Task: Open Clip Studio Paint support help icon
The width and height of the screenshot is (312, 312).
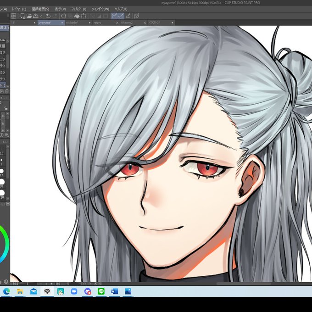Action: tap(137, 16)
